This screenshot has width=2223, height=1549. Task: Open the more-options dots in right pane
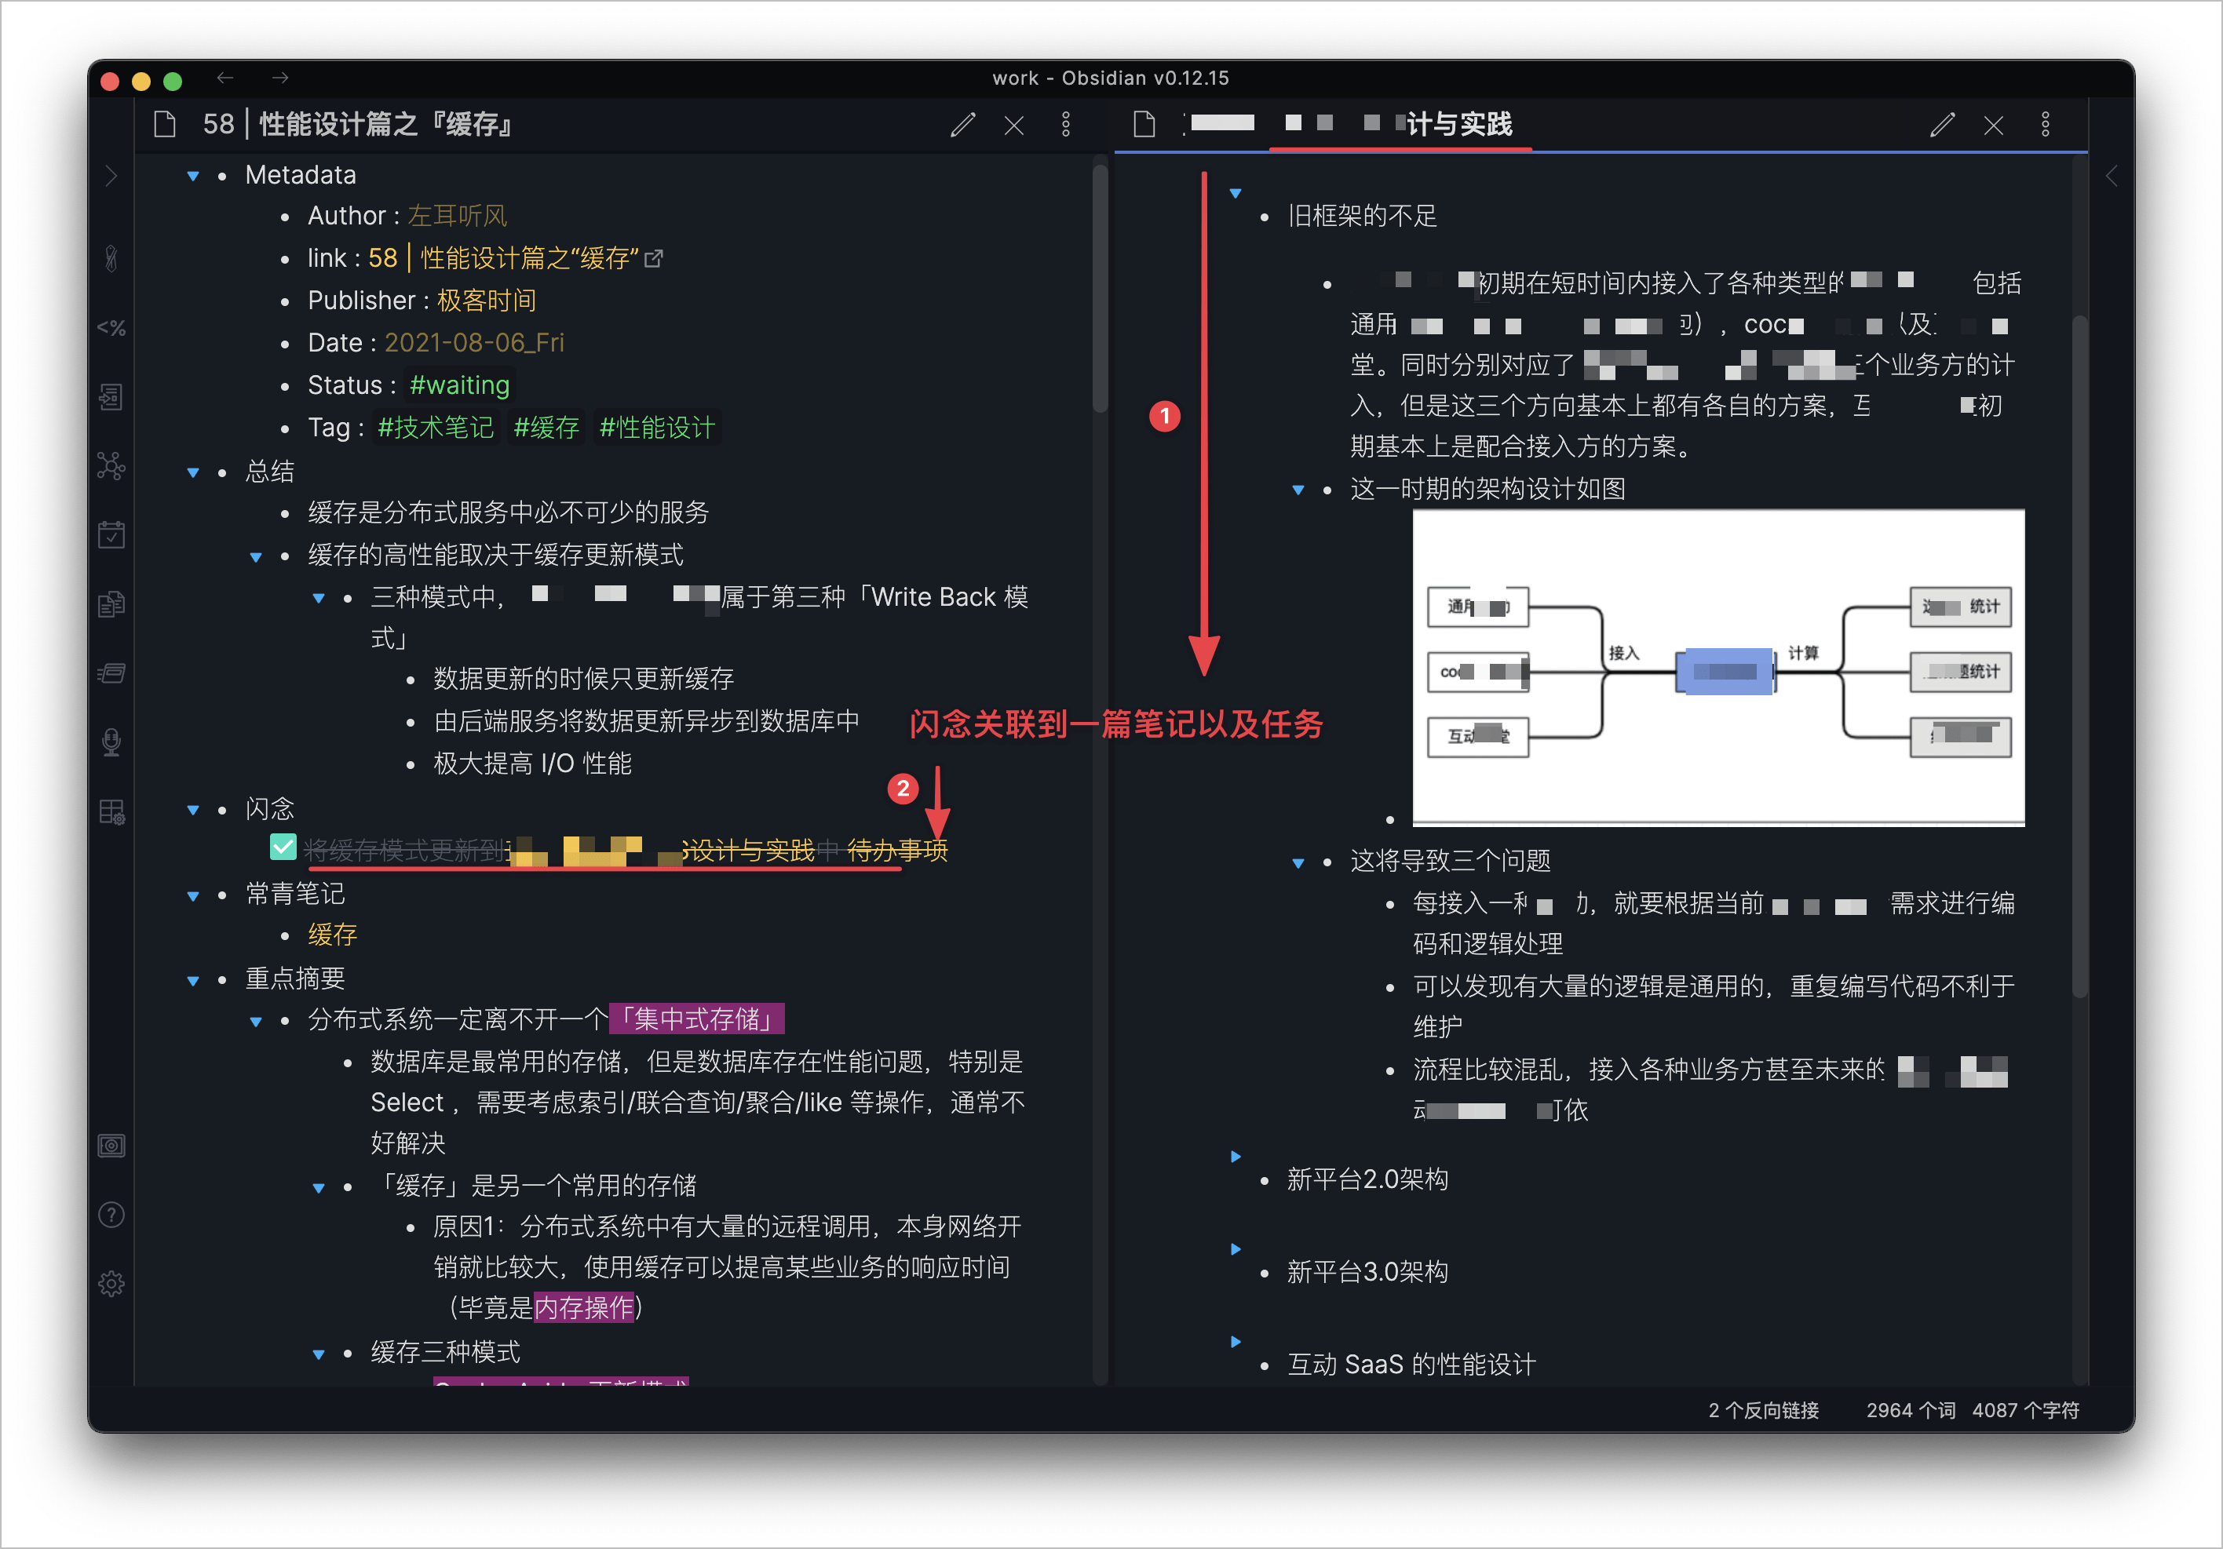[x=2046, y=124]
